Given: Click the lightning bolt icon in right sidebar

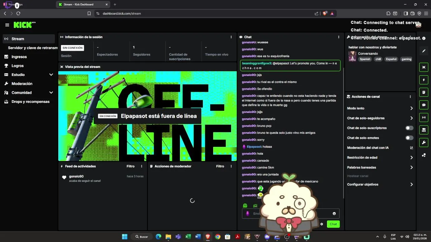Looking at the screenshot, I should 424,80.
